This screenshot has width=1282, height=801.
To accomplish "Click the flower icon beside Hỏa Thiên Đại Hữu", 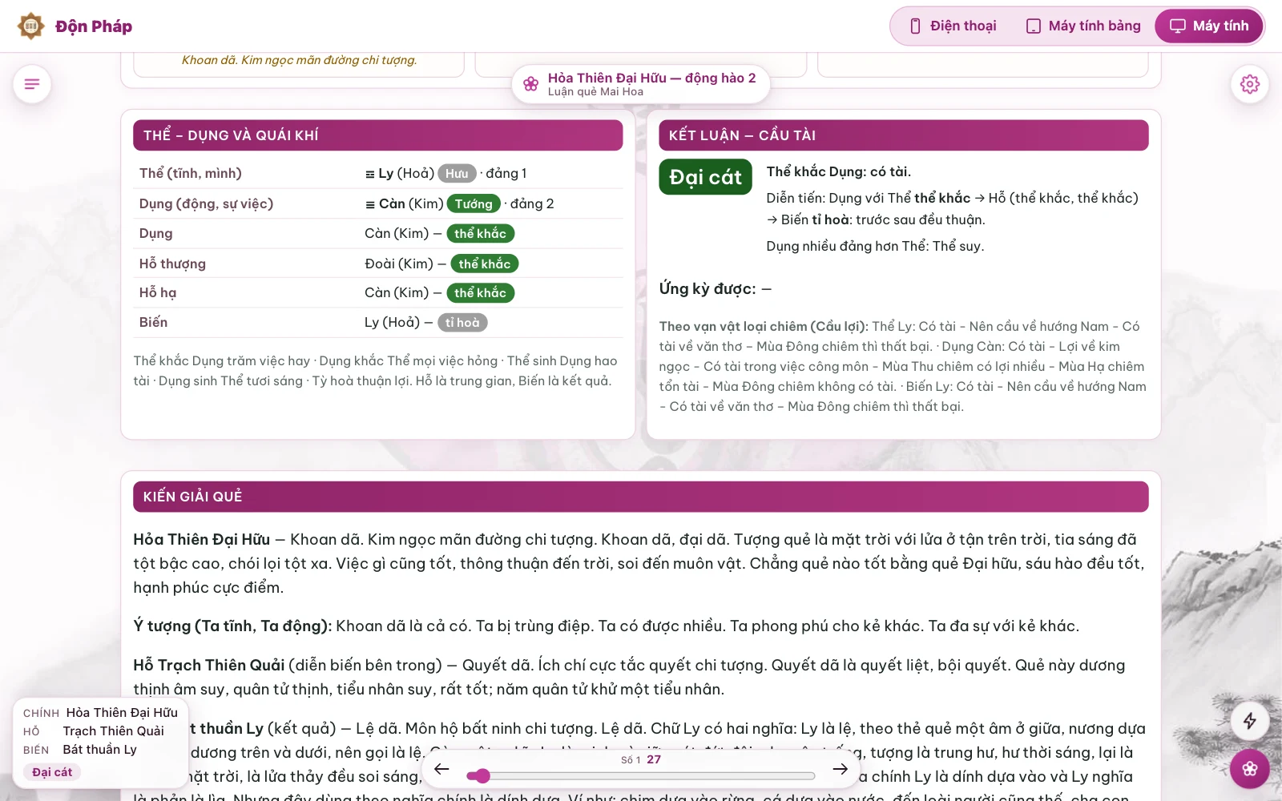I will pyautogui.click(x=530, y=84).
